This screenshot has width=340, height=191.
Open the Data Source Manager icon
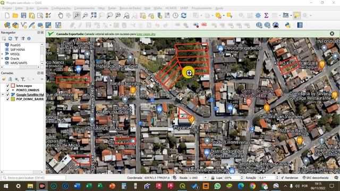click(7, 25)
